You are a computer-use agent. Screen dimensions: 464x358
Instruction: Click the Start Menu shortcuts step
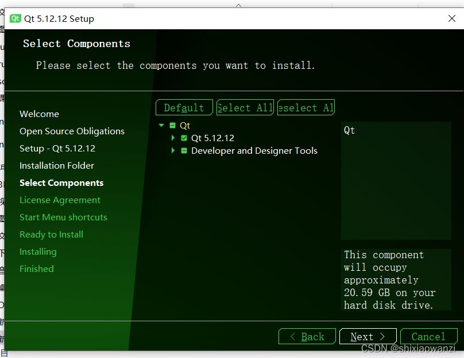pos(63,217)
